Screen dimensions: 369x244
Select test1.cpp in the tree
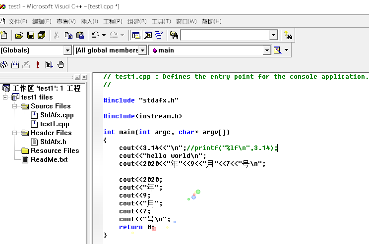[55, 124]
